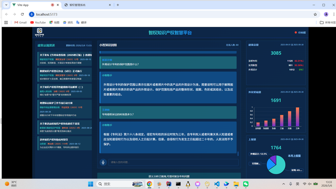
Task: Open policy card dated 2025-08-28
Action: [65, 109]
